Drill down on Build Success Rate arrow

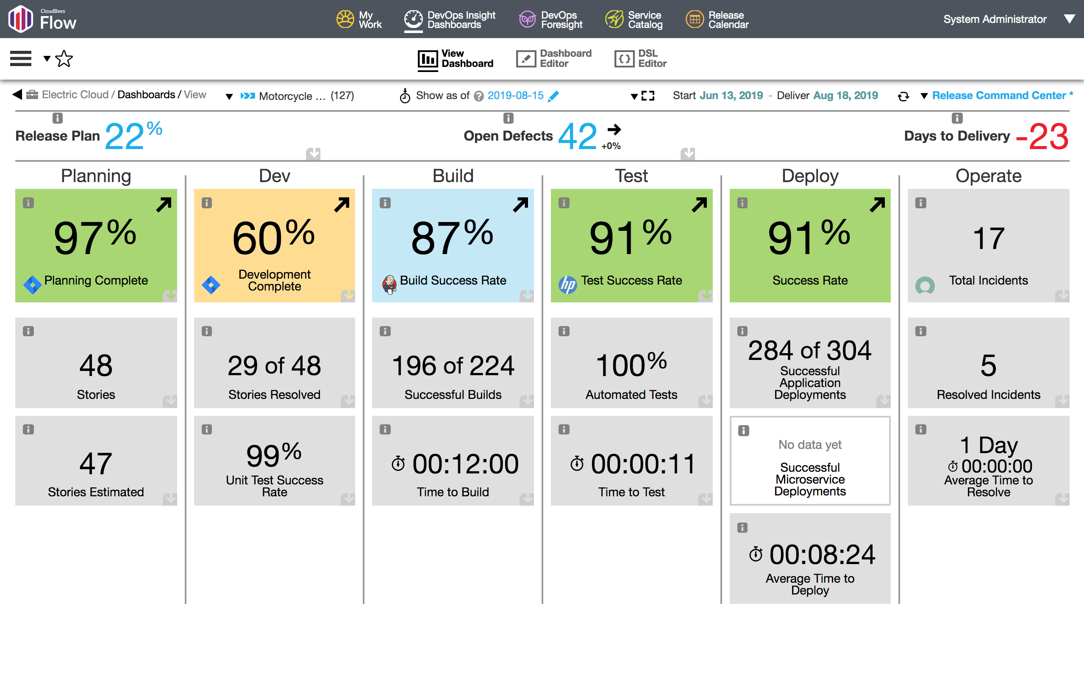[x=520, y=205]
